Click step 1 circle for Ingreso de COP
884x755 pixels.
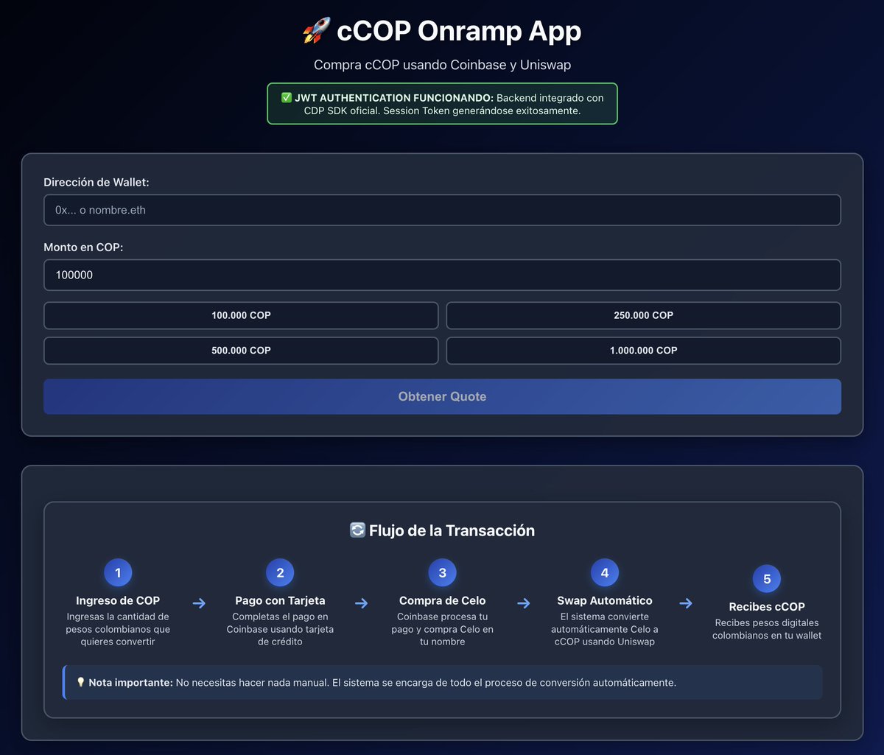pyautogui.click(x=118, y=572)
